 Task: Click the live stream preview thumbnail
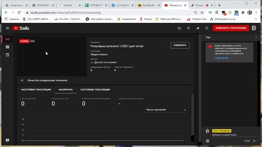(x=52, y=57)
